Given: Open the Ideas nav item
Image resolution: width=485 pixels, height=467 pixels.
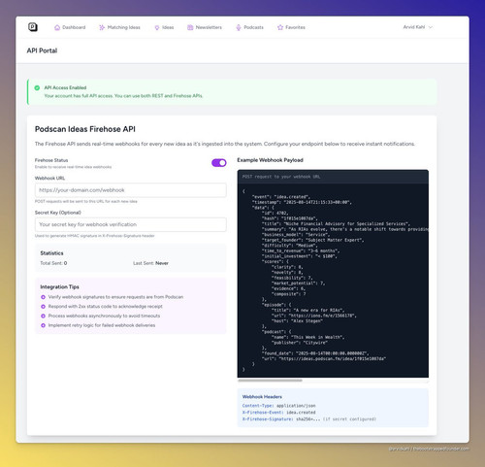Looking at the screenshot, I should pyautogui.click(x=164, y=27).
